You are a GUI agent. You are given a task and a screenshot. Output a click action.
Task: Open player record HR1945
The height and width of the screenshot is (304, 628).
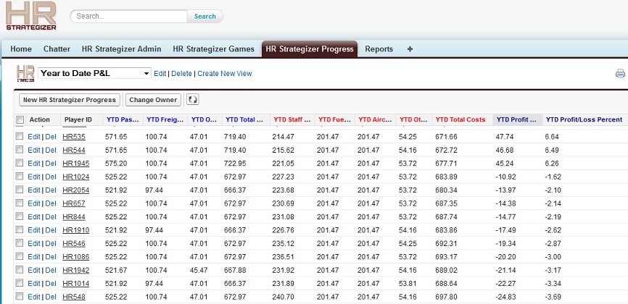(75, 163)
